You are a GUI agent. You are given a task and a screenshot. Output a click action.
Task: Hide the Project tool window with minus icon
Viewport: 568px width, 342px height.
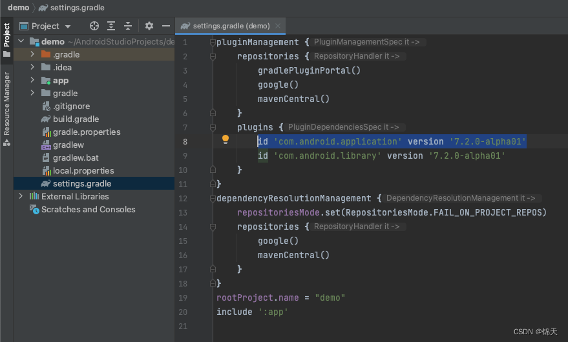click(166, 26)
